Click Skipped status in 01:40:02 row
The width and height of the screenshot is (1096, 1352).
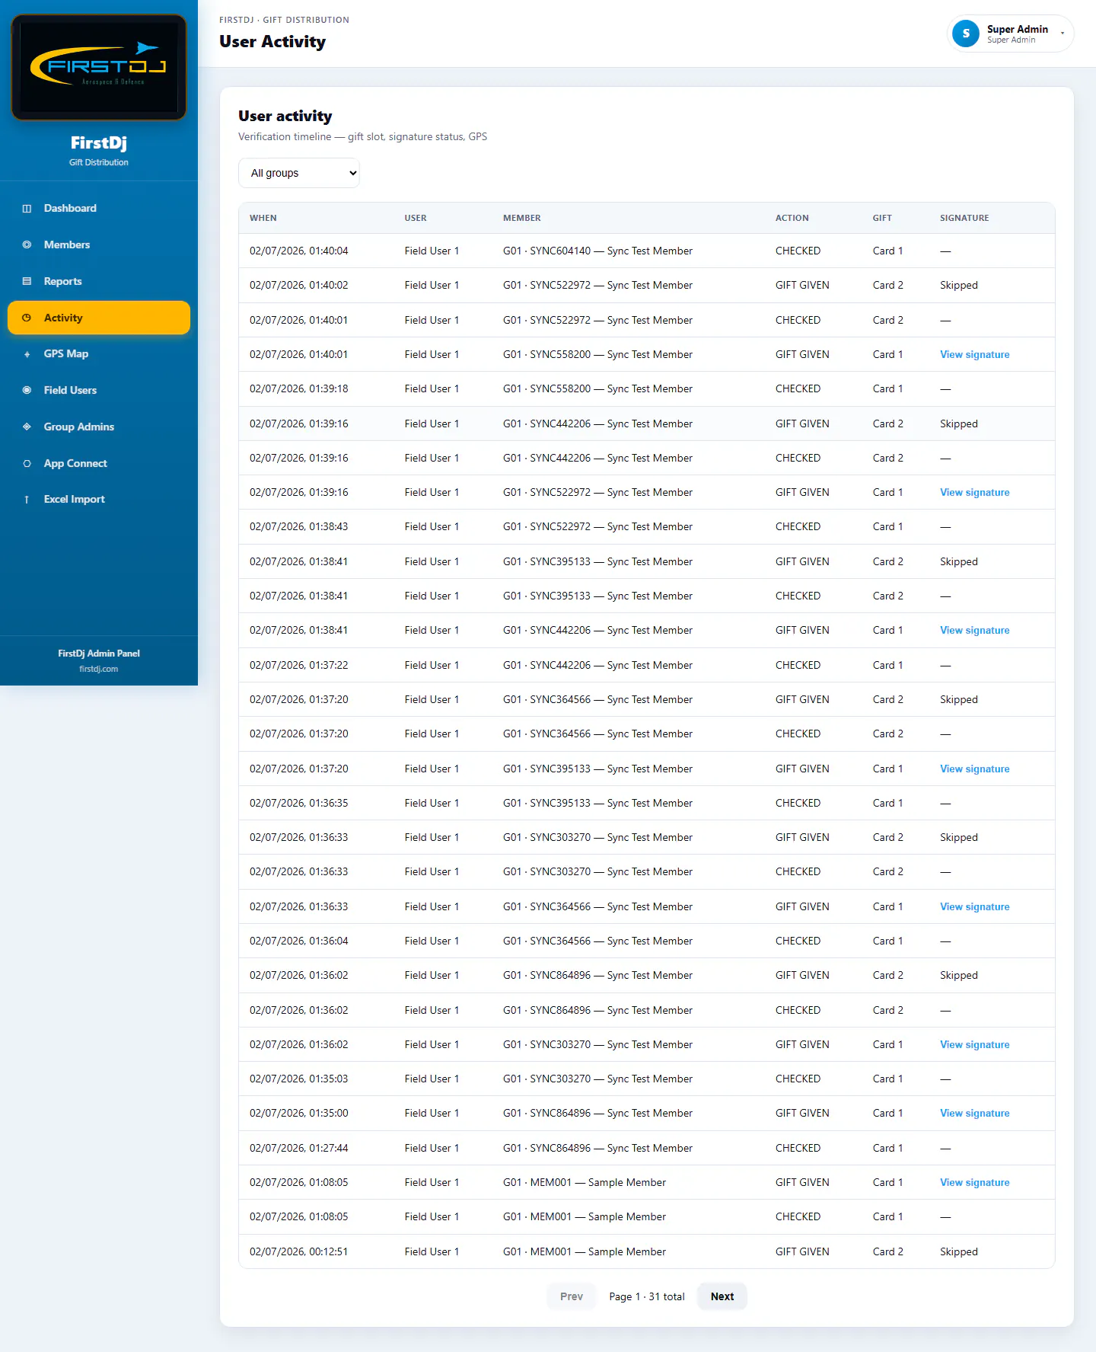[x=958, y=286]
